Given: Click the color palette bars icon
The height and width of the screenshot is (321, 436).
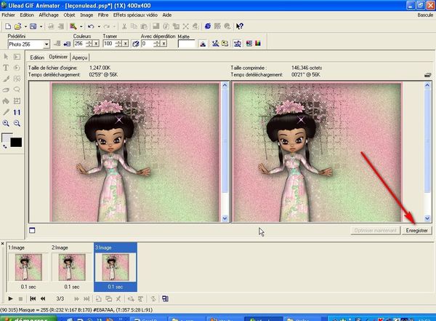Looking at the screenshot, I should [258, 43].
